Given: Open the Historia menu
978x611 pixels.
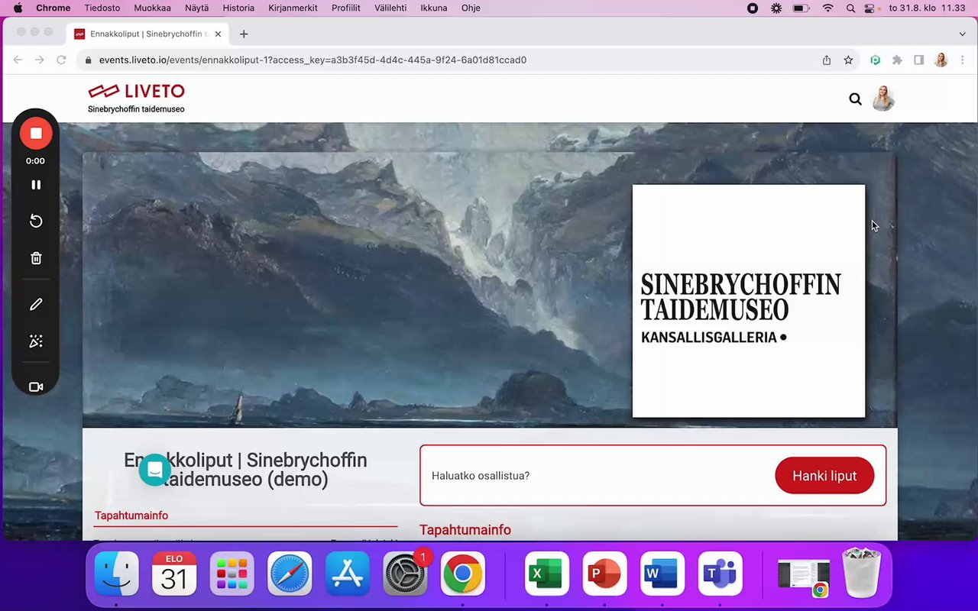Looking at the screenshot, I should click(238, 8).
